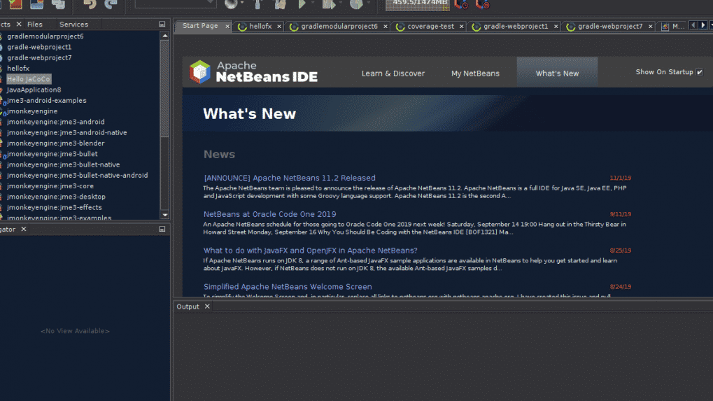The height and width of the screenshot is (401, 713).
Task: Select the gradle-webproject7 editor tab
Action: point(610,27)
